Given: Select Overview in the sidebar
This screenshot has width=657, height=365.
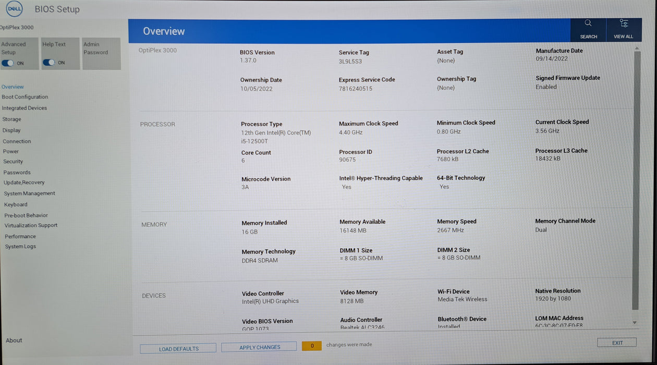Looking at the screenshot, I should pos(13,87).
